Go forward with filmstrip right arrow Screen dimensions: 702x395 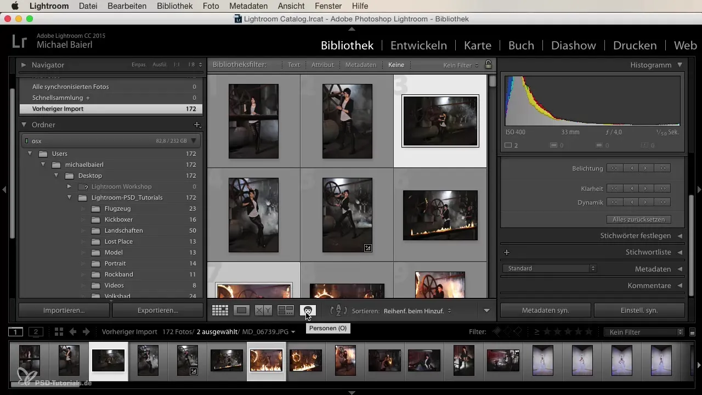86,332
